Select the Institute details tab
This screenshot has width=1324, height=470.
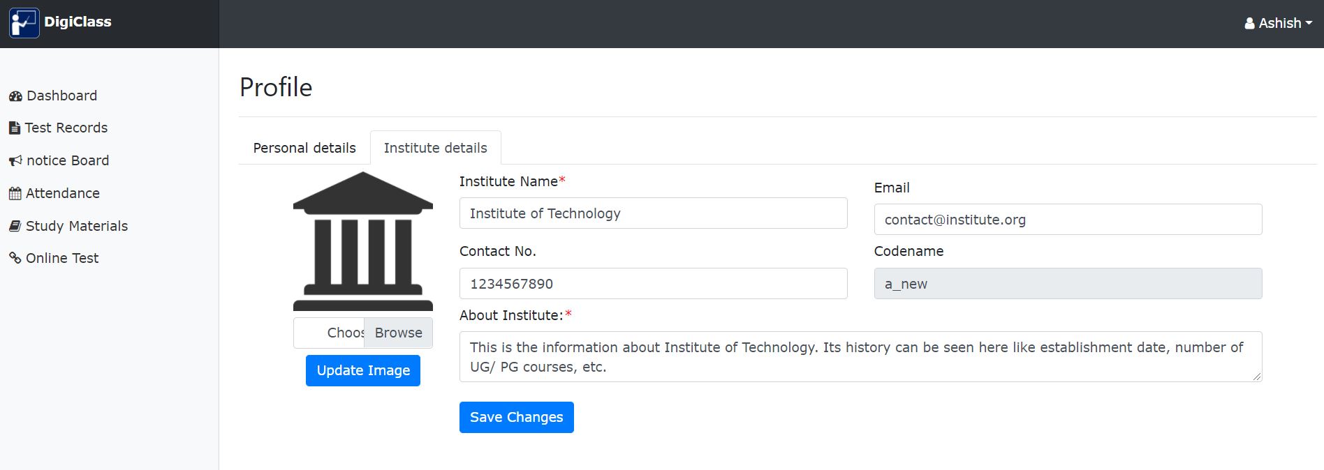[435, 148]
